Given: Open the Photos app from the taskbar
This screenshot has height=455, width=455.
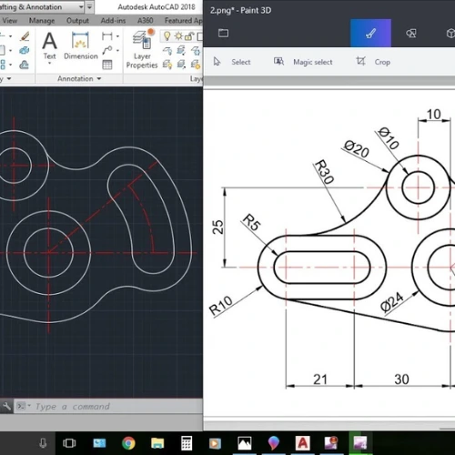Looking at the screenshot, I should [x=245, y=443].
